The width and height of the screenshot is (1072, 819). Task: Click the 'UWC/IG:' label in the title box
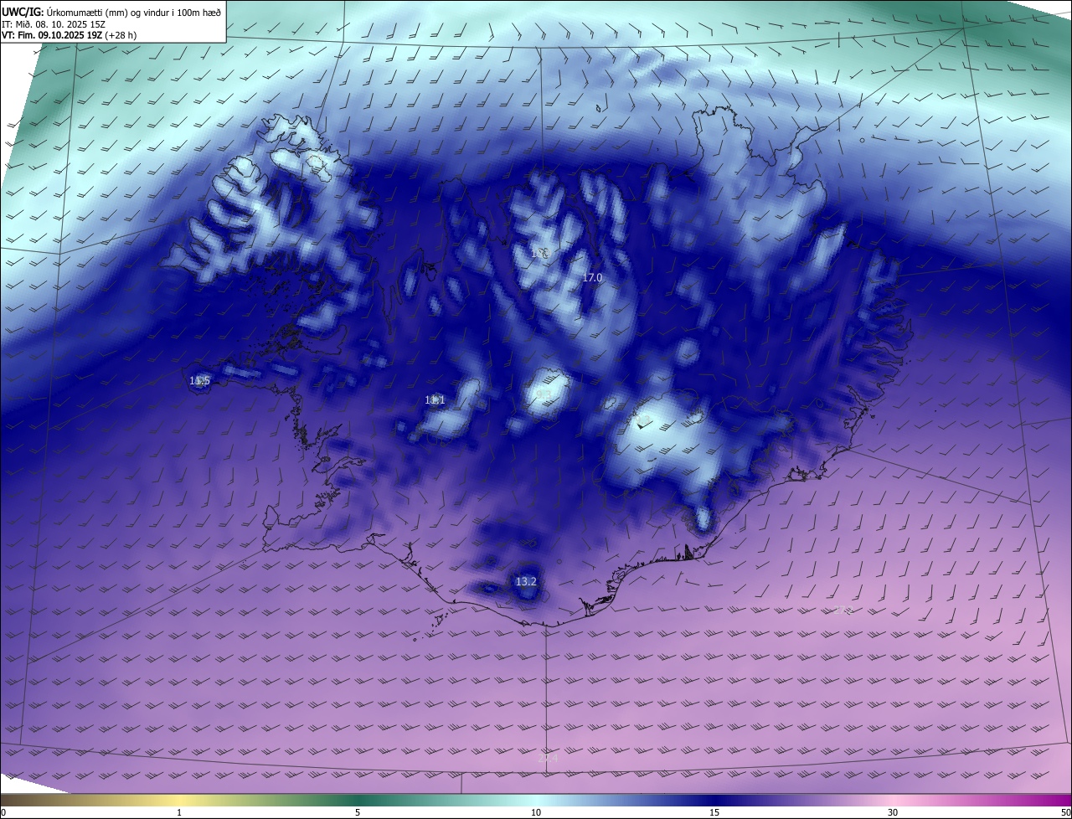click(x=23, y=11)
